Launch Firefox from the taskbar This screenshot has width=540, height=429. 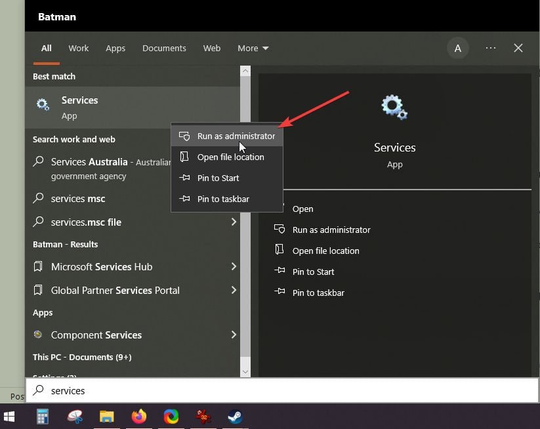pyautogui.click(x=139, y=417)
